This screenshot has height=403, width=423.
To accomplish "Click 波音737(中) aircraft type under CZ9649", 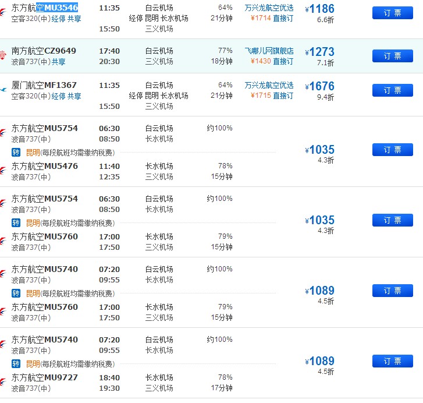I will click(31, 62).
